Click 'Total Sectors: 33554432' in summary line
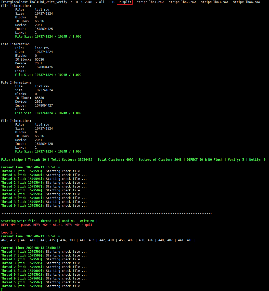 [x=72, y=160]
